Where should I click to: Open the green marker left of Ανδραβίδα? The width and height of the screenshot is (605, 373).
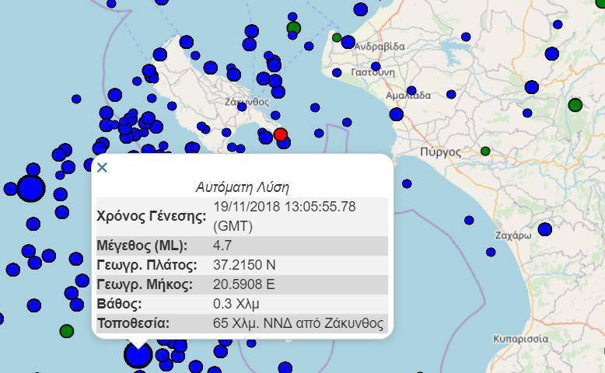337,37
